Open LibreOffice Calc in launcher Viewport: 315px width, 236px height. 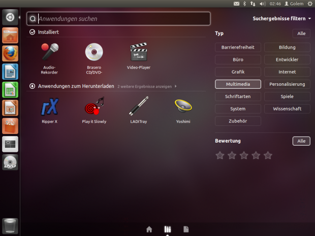(10, 90)
